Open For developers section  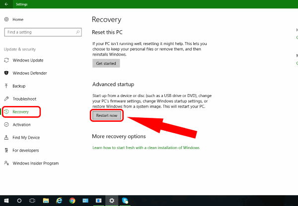click(26, 151)
